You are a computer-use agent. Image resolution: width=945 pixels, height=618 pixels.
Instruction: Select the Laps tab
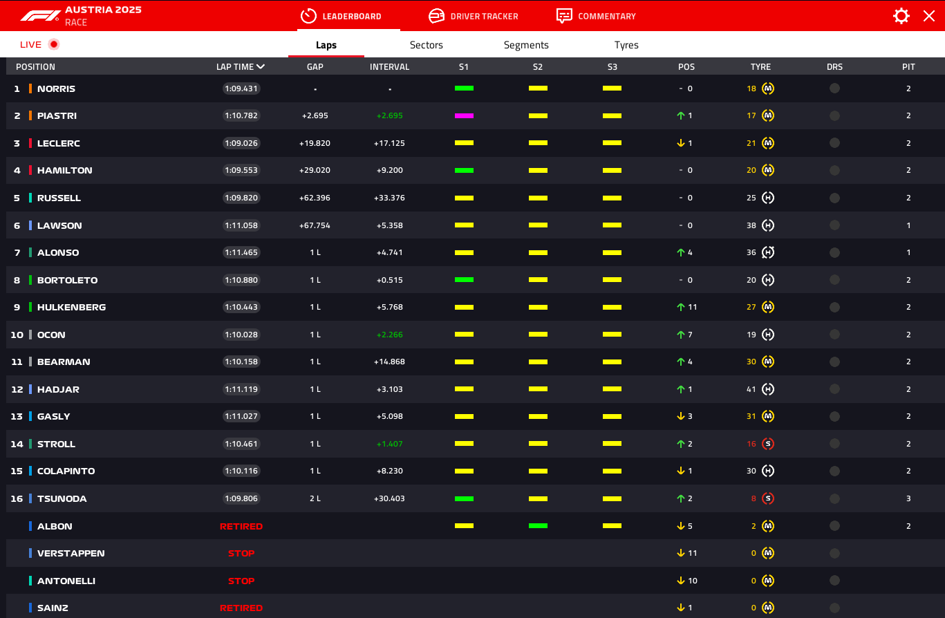click(x=326, y=45)
